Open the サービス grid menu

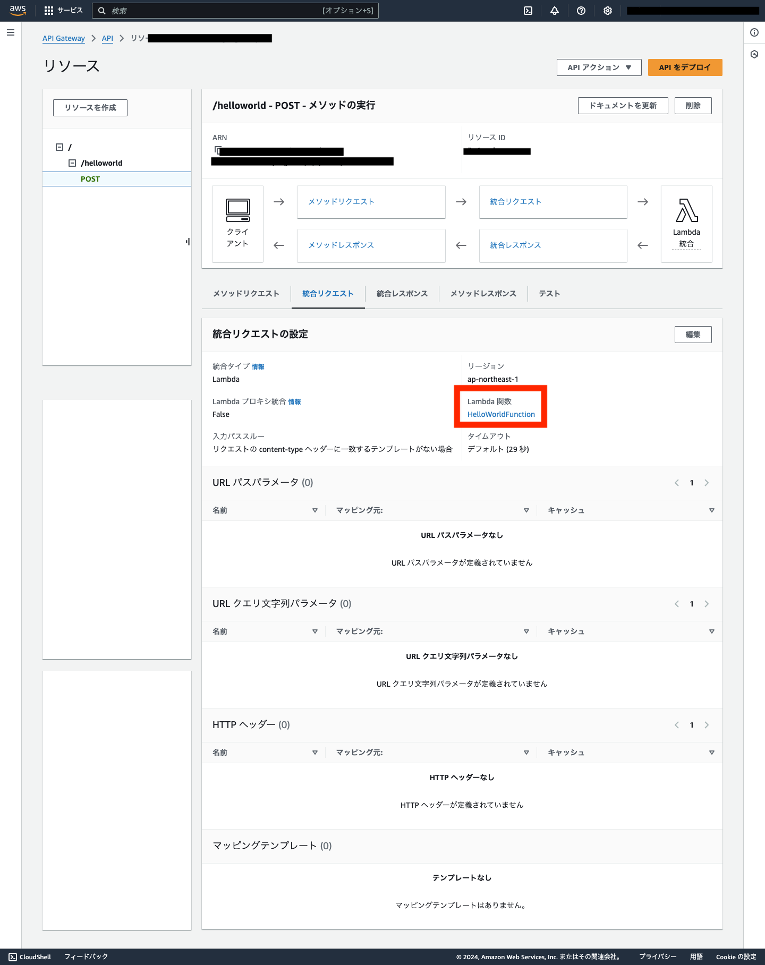pyautogui.click(x=63, y=11)
